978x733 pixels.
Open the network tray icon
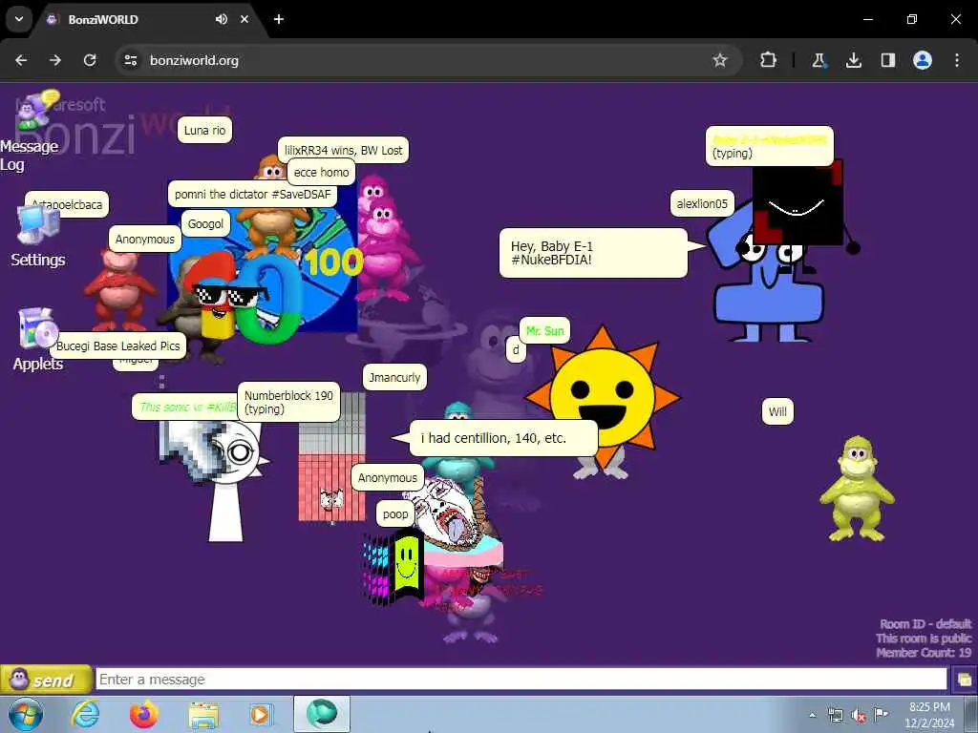[835, 715]
